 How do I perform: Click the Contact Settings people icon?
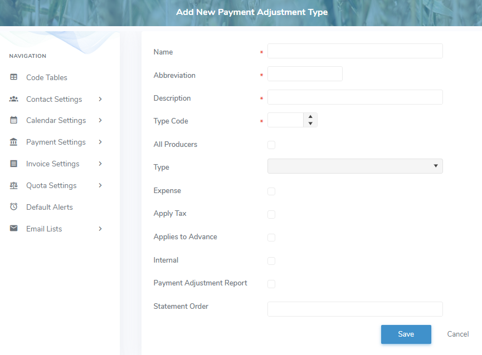click(14, 99)
